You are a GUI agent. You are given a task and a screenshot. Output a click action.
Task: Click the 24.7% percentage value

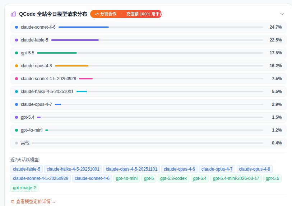pyautogui.click(x=275, y=27)
